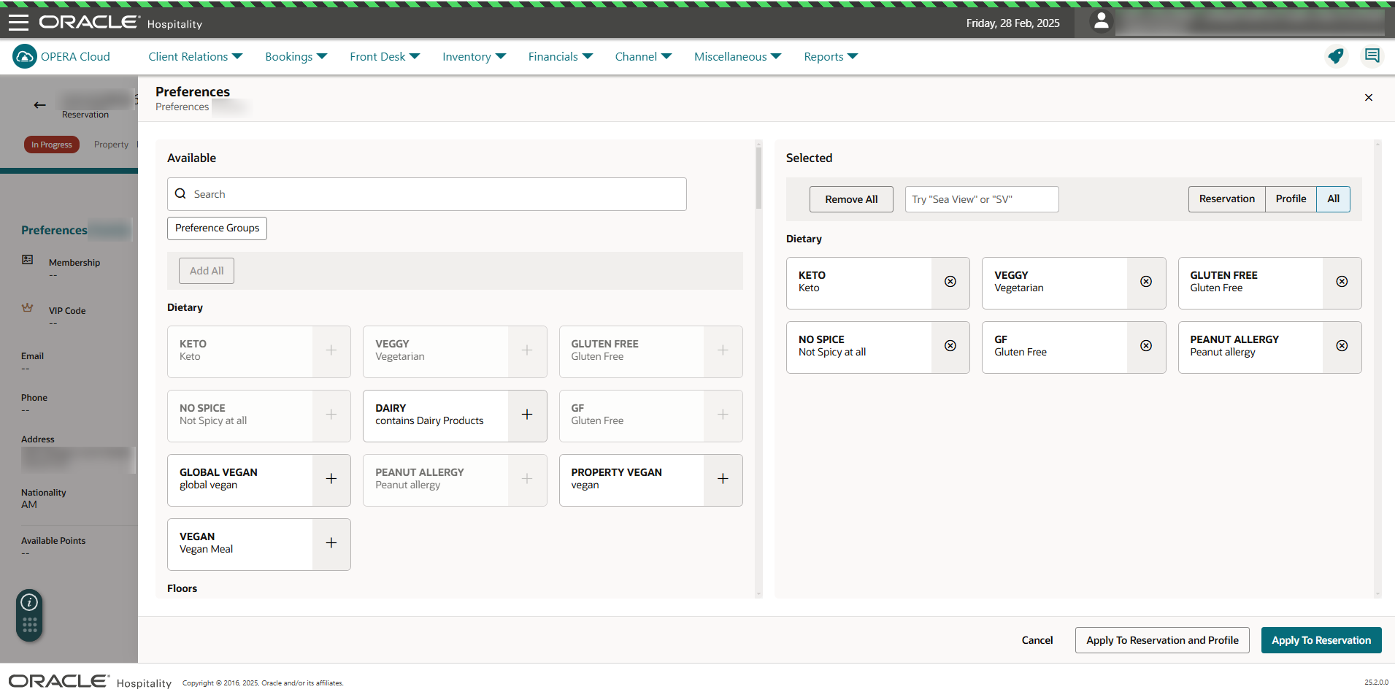Expand the Miscellaneous menu
The width and height of the screenshot is (1395, 692).
pos(737,56)
